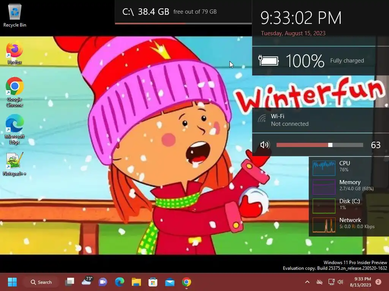
Task: Click the CPU usage graph
Action: pos(324,168)
